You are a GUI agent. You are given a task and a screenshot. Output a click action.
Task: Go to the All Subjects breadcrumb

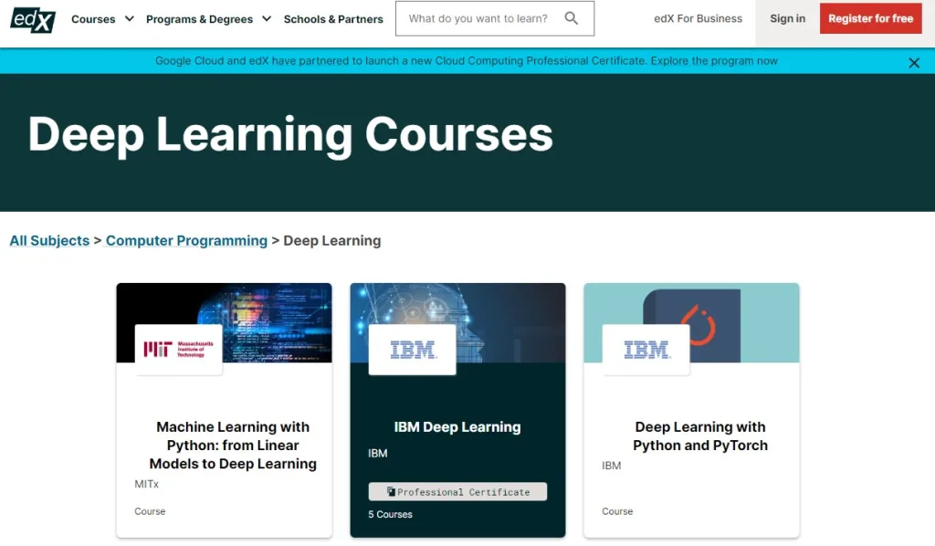(x=49, y=241)
